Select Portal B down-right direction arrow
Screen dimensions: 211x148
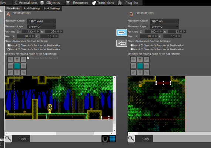147,73
